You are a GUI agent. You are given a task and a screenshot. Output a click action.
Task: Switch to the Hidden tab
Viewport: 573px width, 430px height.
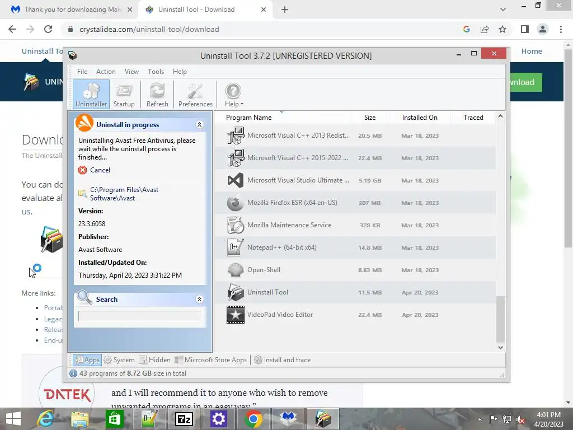pyautogui.click(x=155, y=360)
